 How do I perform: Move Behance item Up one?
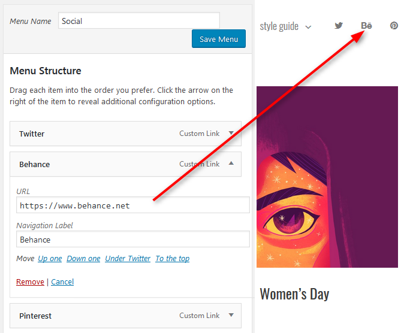[50, 259]
